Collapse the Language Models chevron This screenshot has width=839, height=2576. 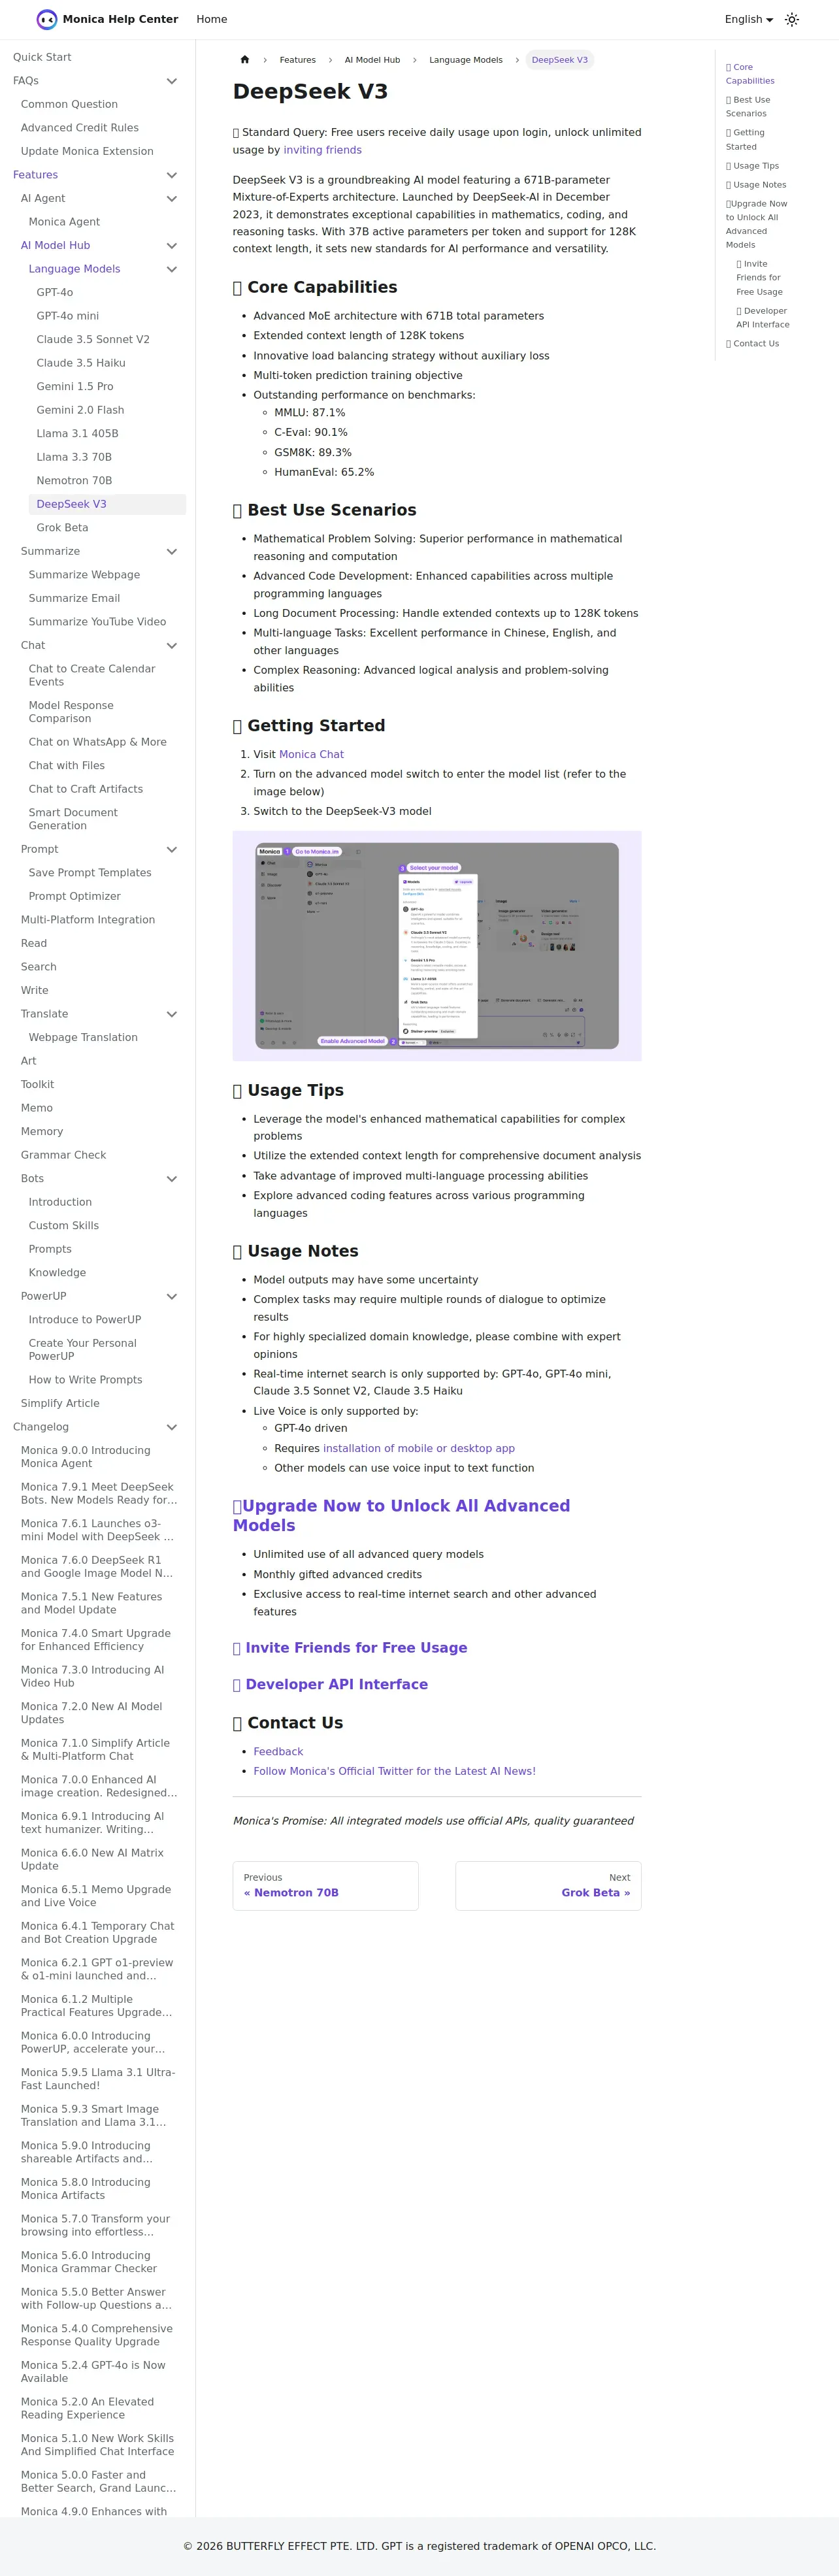pos(172,269)
